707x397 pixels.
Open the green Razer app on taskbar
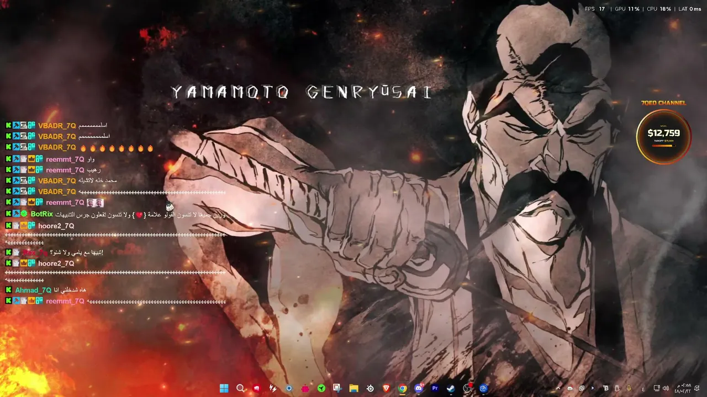321,388
